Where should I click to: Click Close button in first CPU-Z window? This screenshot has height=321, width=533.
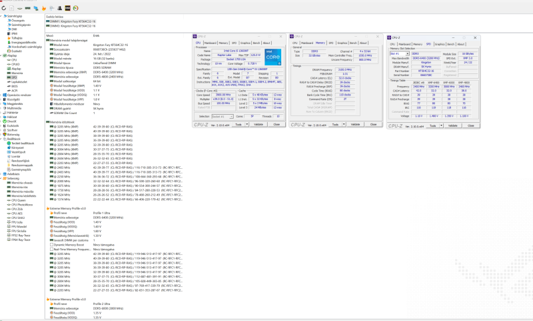click(x=276, y=124)
